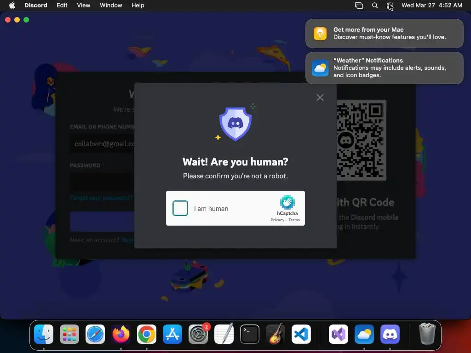The image size is (471, 353).
Task: Open hCaptcha Privacy link
Action: tap(277, 220)
